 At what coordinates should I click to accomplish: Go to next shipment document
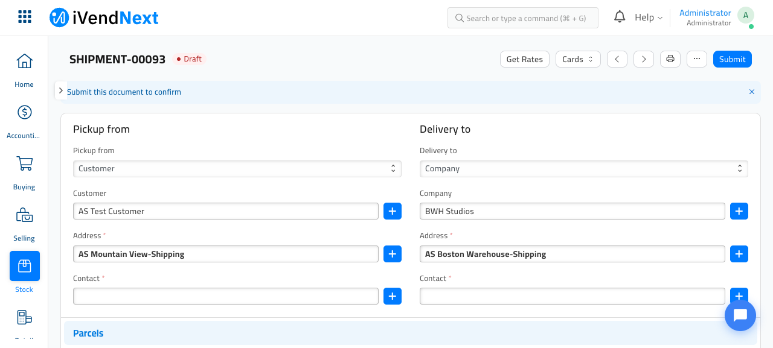(644, 59)
